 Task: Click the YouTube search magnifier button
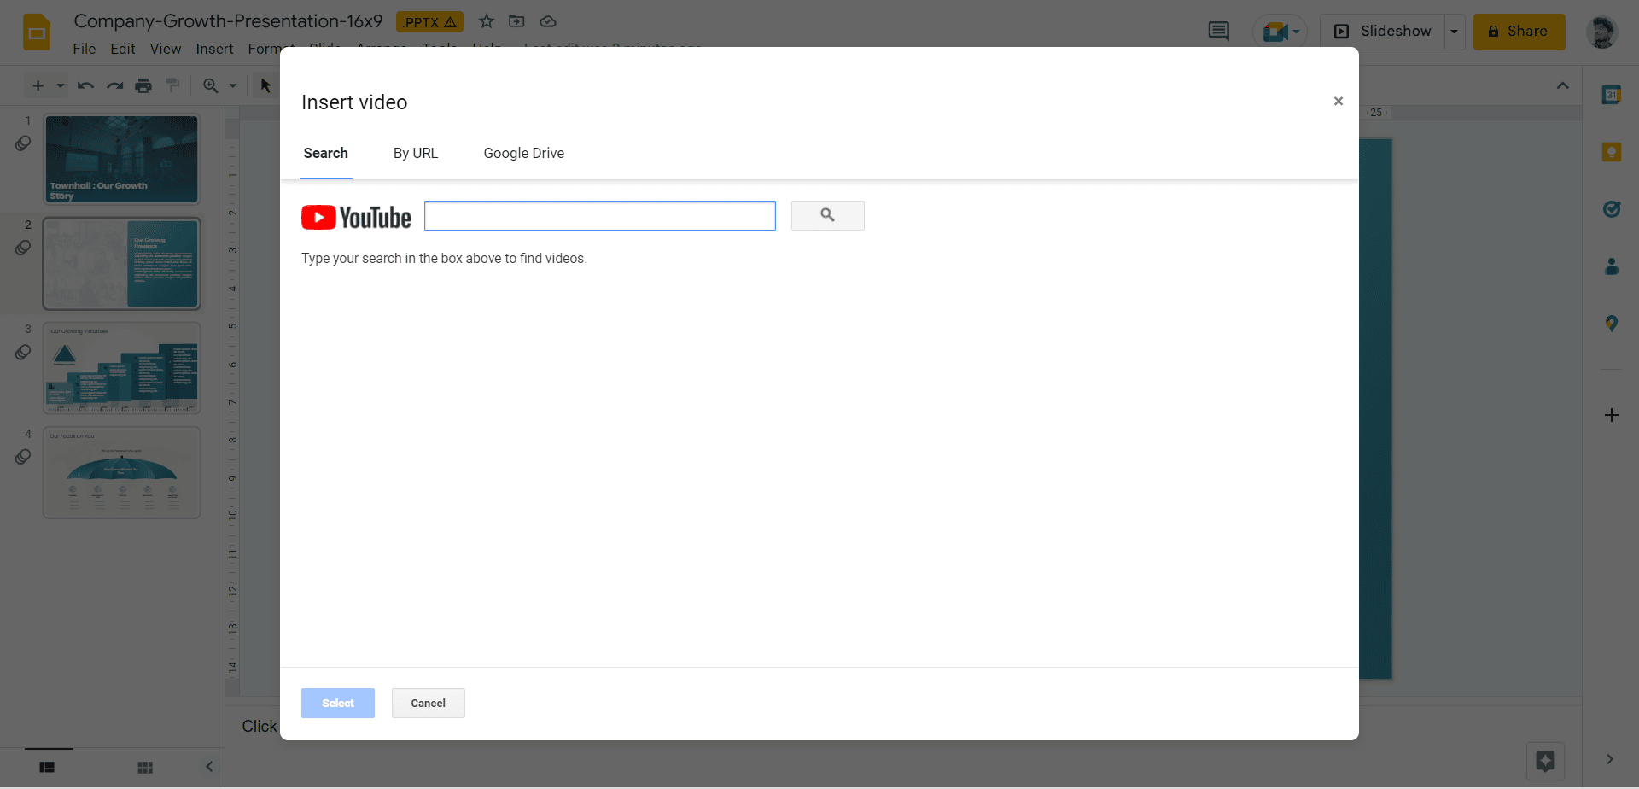[x=827, y=215]
